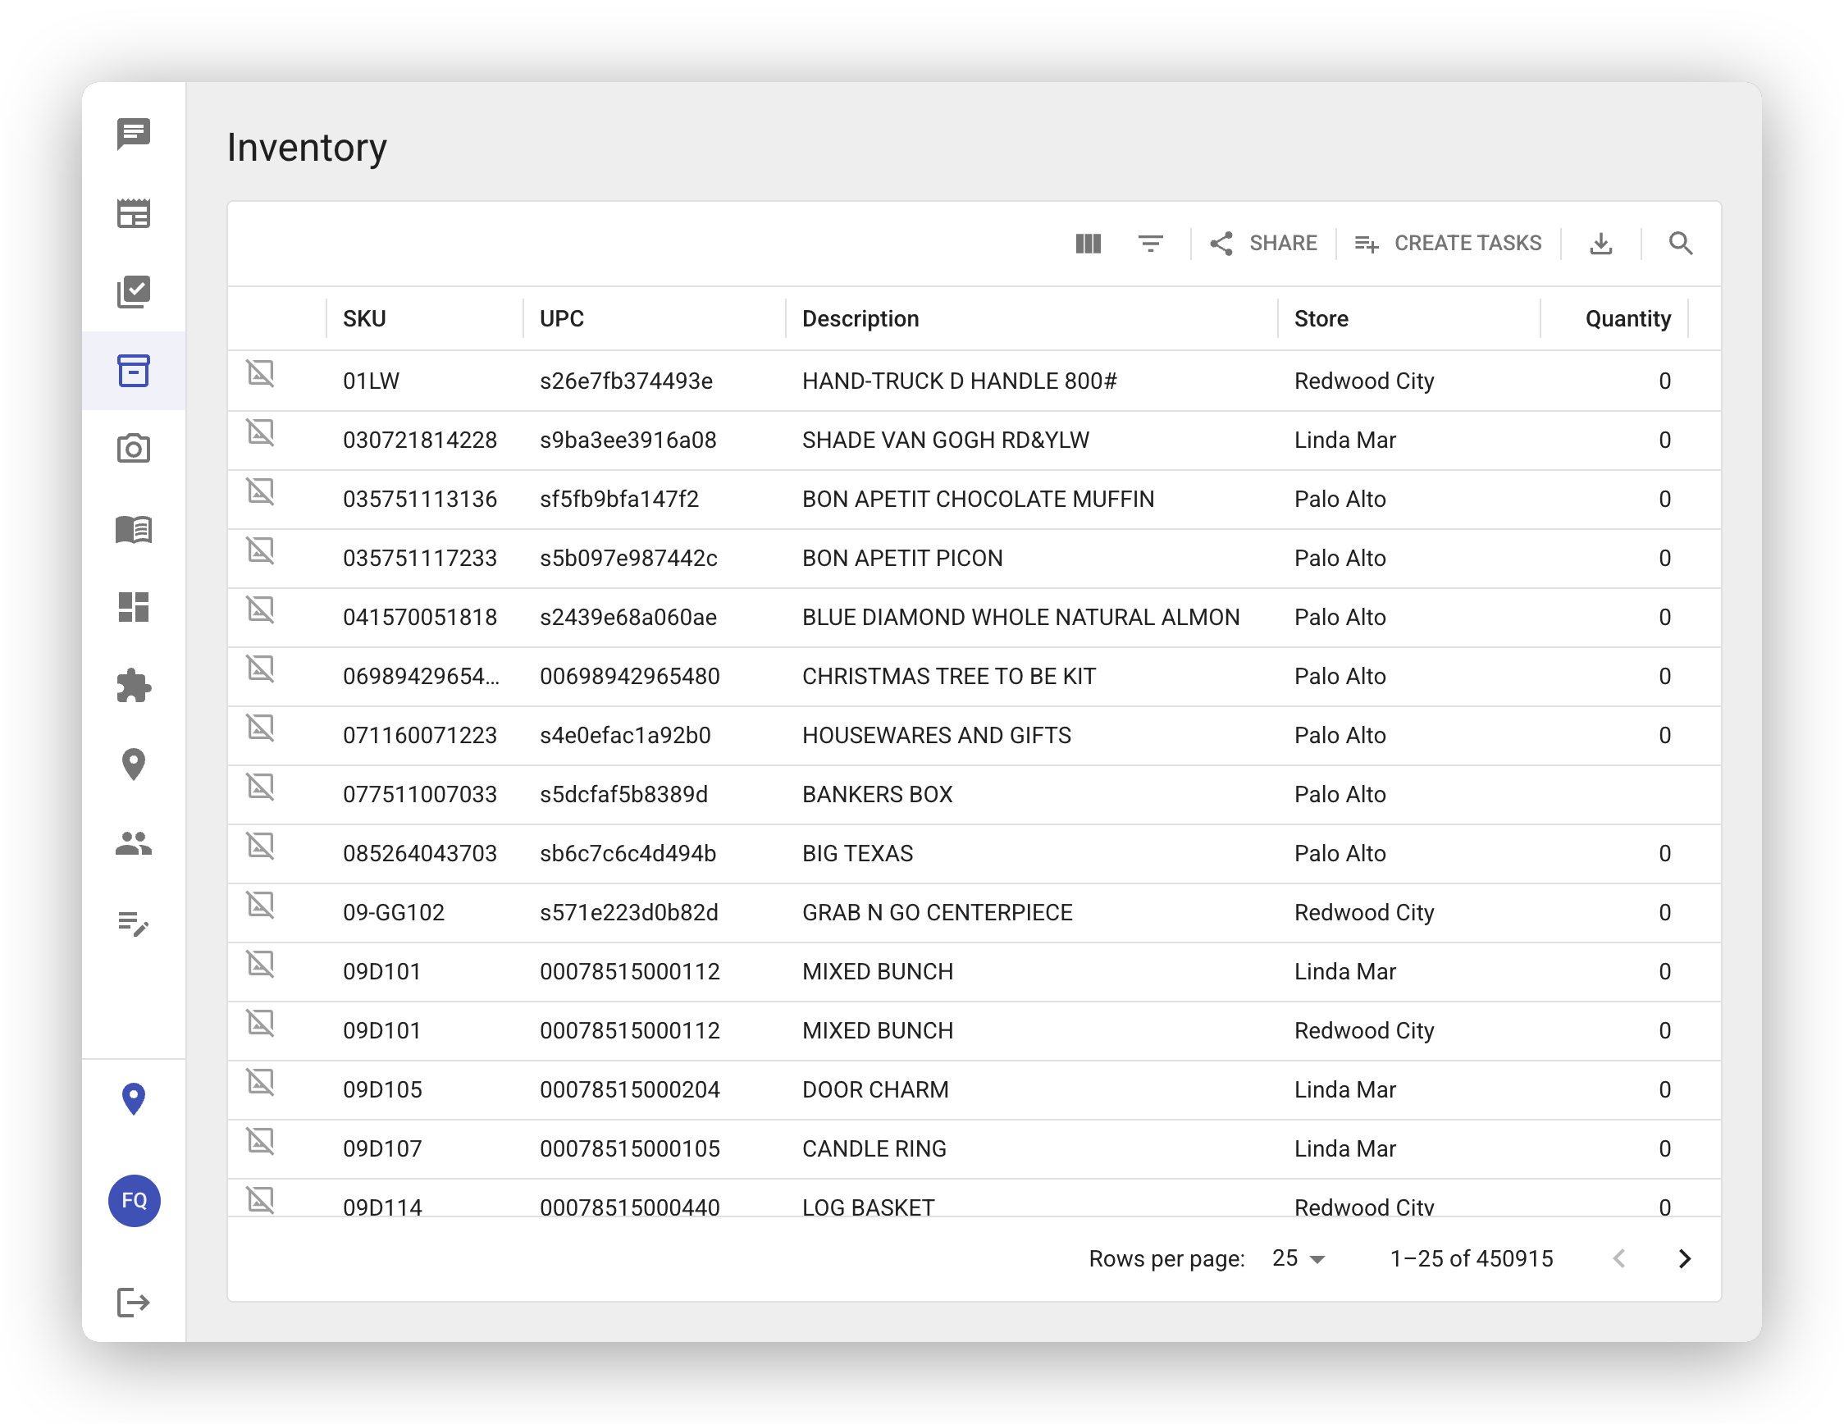The width and height of the screenshot is (1844, 1424).
Task: Open the tasks section in sidebar
Action: [134, 292]
